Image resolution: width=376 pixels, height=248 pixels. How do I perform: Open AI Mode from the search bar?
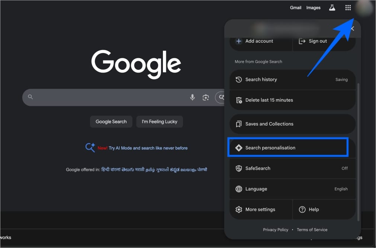click(222, 97)
